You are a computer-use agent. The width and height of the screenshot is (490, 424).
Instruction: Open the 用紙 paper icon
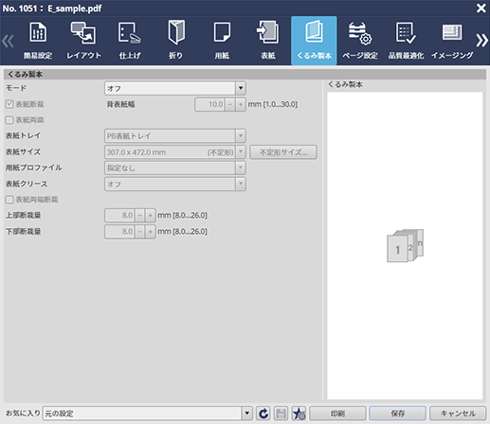pyautogui.click(x=222, y=32)
